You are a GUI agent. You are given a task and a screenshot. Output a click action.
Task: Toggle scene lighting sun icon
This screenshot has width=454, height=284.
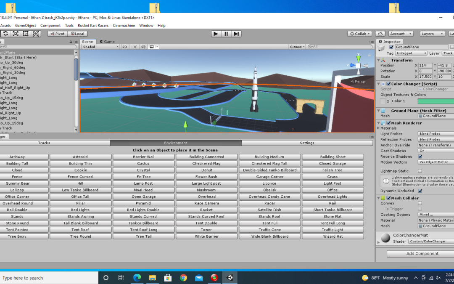[135, 47]
